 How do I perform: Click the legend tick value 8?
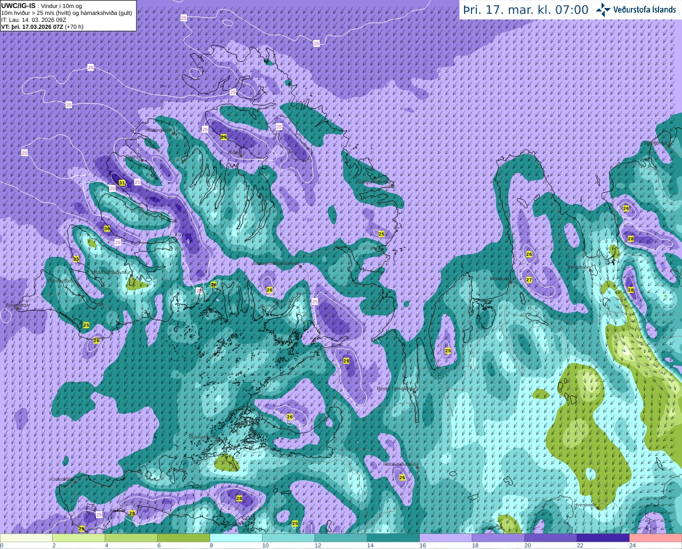click(x=213, y=545)
